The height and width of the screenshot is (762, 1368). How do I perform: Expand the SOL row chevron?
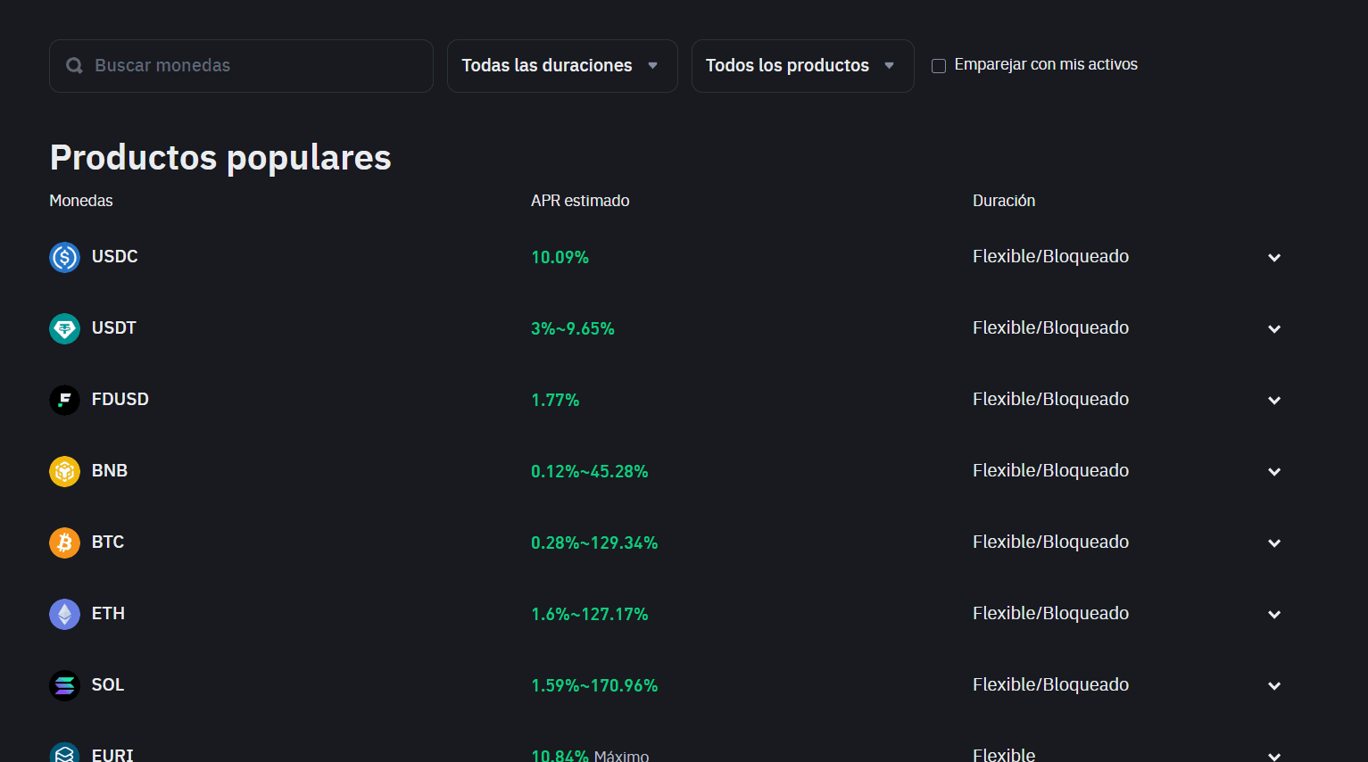(x=1274, y=686)
